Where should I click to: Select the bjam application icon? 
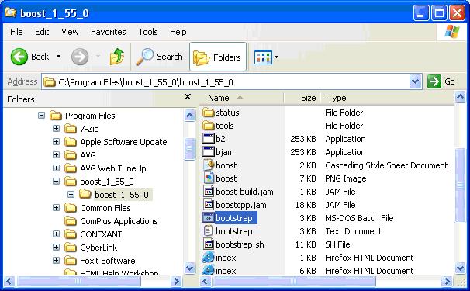coord(209,152)
